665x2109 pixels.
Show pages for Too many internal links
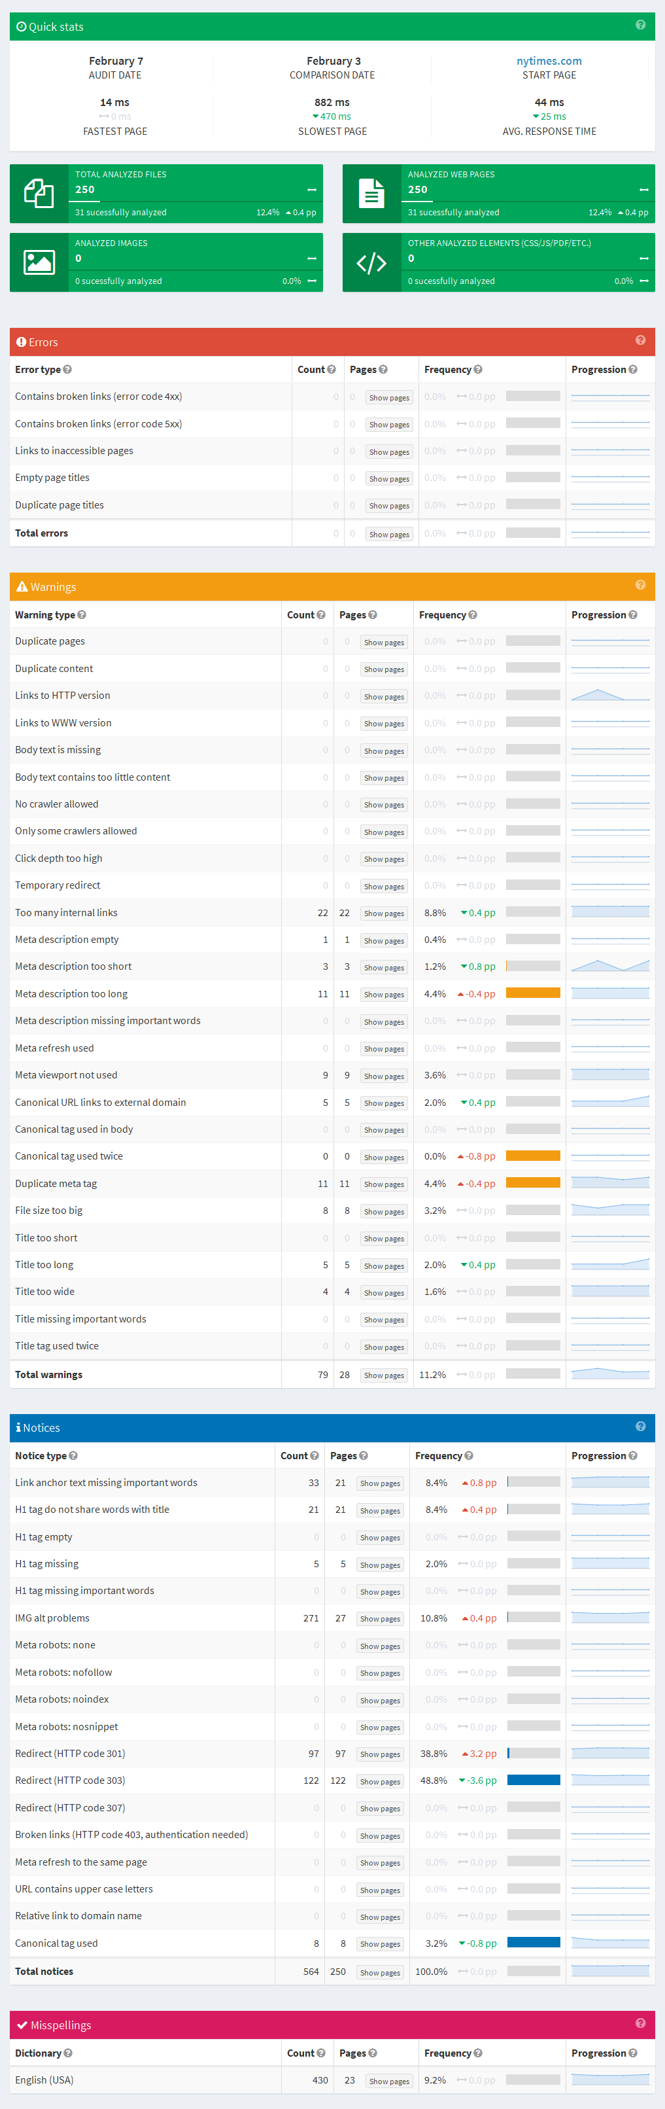point(384,913)
